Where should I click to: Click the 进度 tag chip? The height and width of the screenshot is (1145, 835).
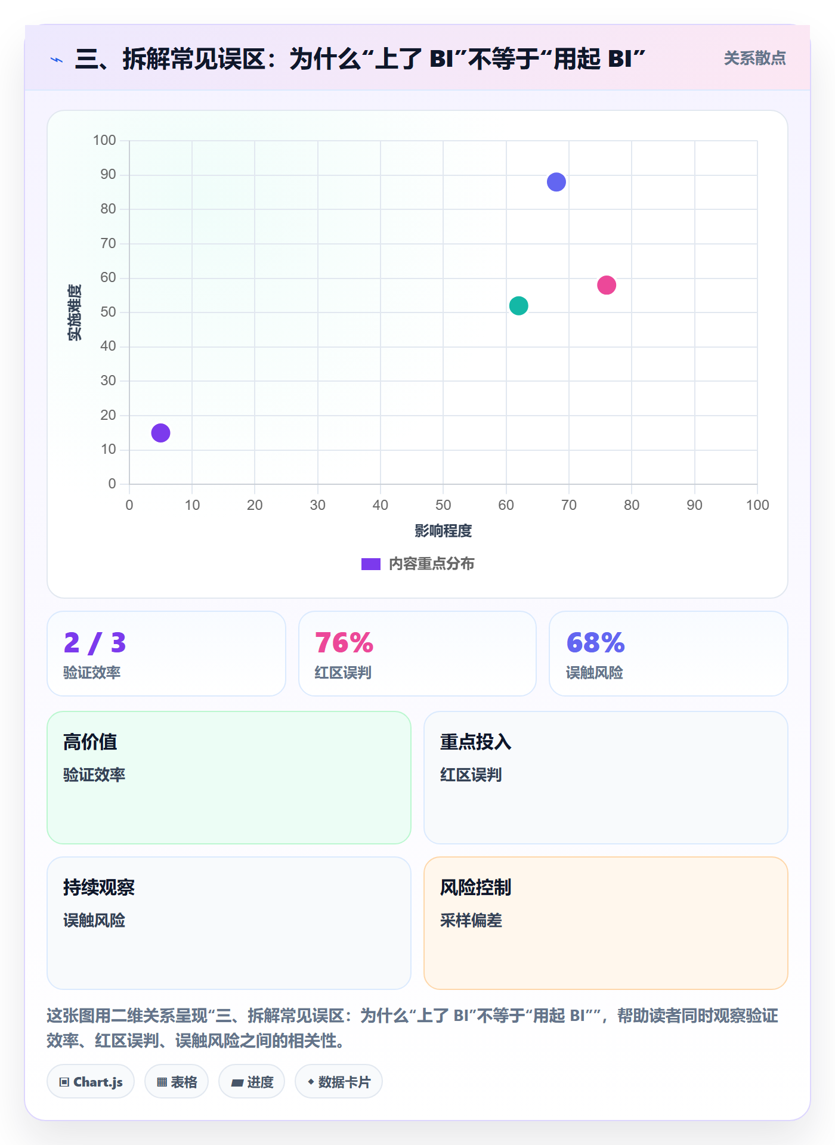coord(252,1082)
